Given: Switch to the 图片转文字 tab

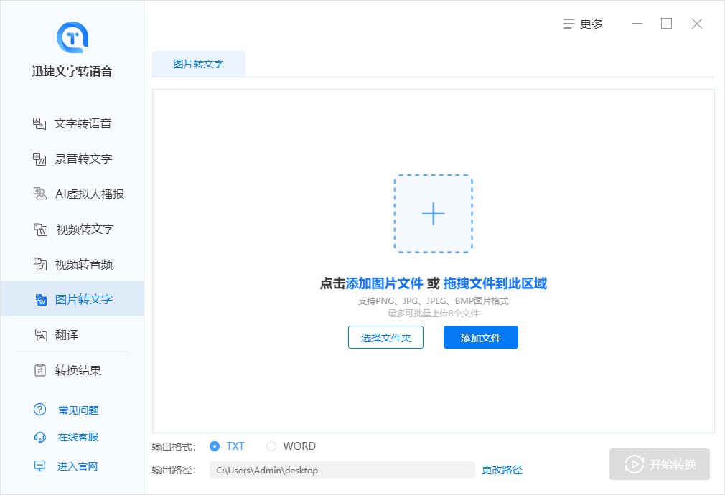Looking at the screenshot, I should tap(199, 64).
